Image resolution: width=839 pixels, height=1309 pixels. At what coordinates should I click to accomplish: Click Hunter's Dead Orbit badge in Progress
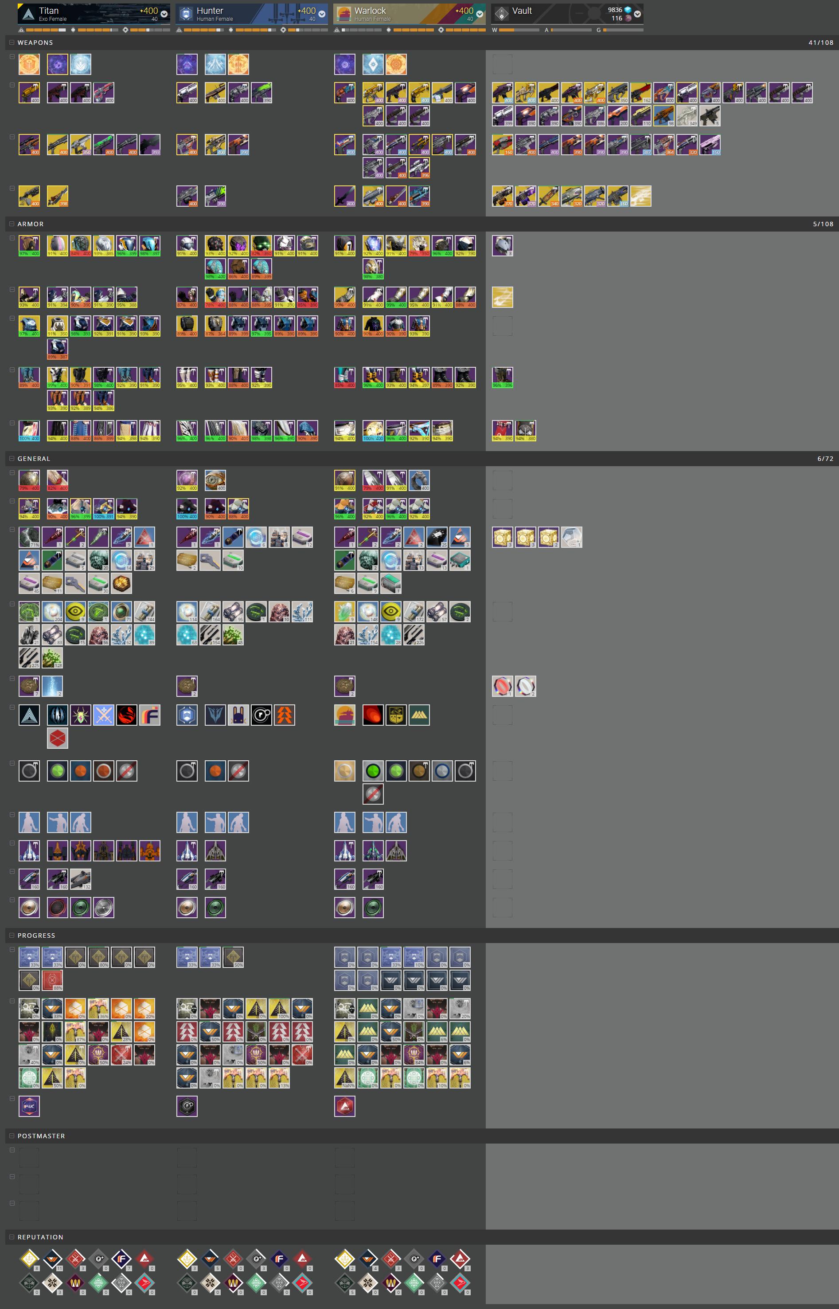click(x=187, y=1106)
